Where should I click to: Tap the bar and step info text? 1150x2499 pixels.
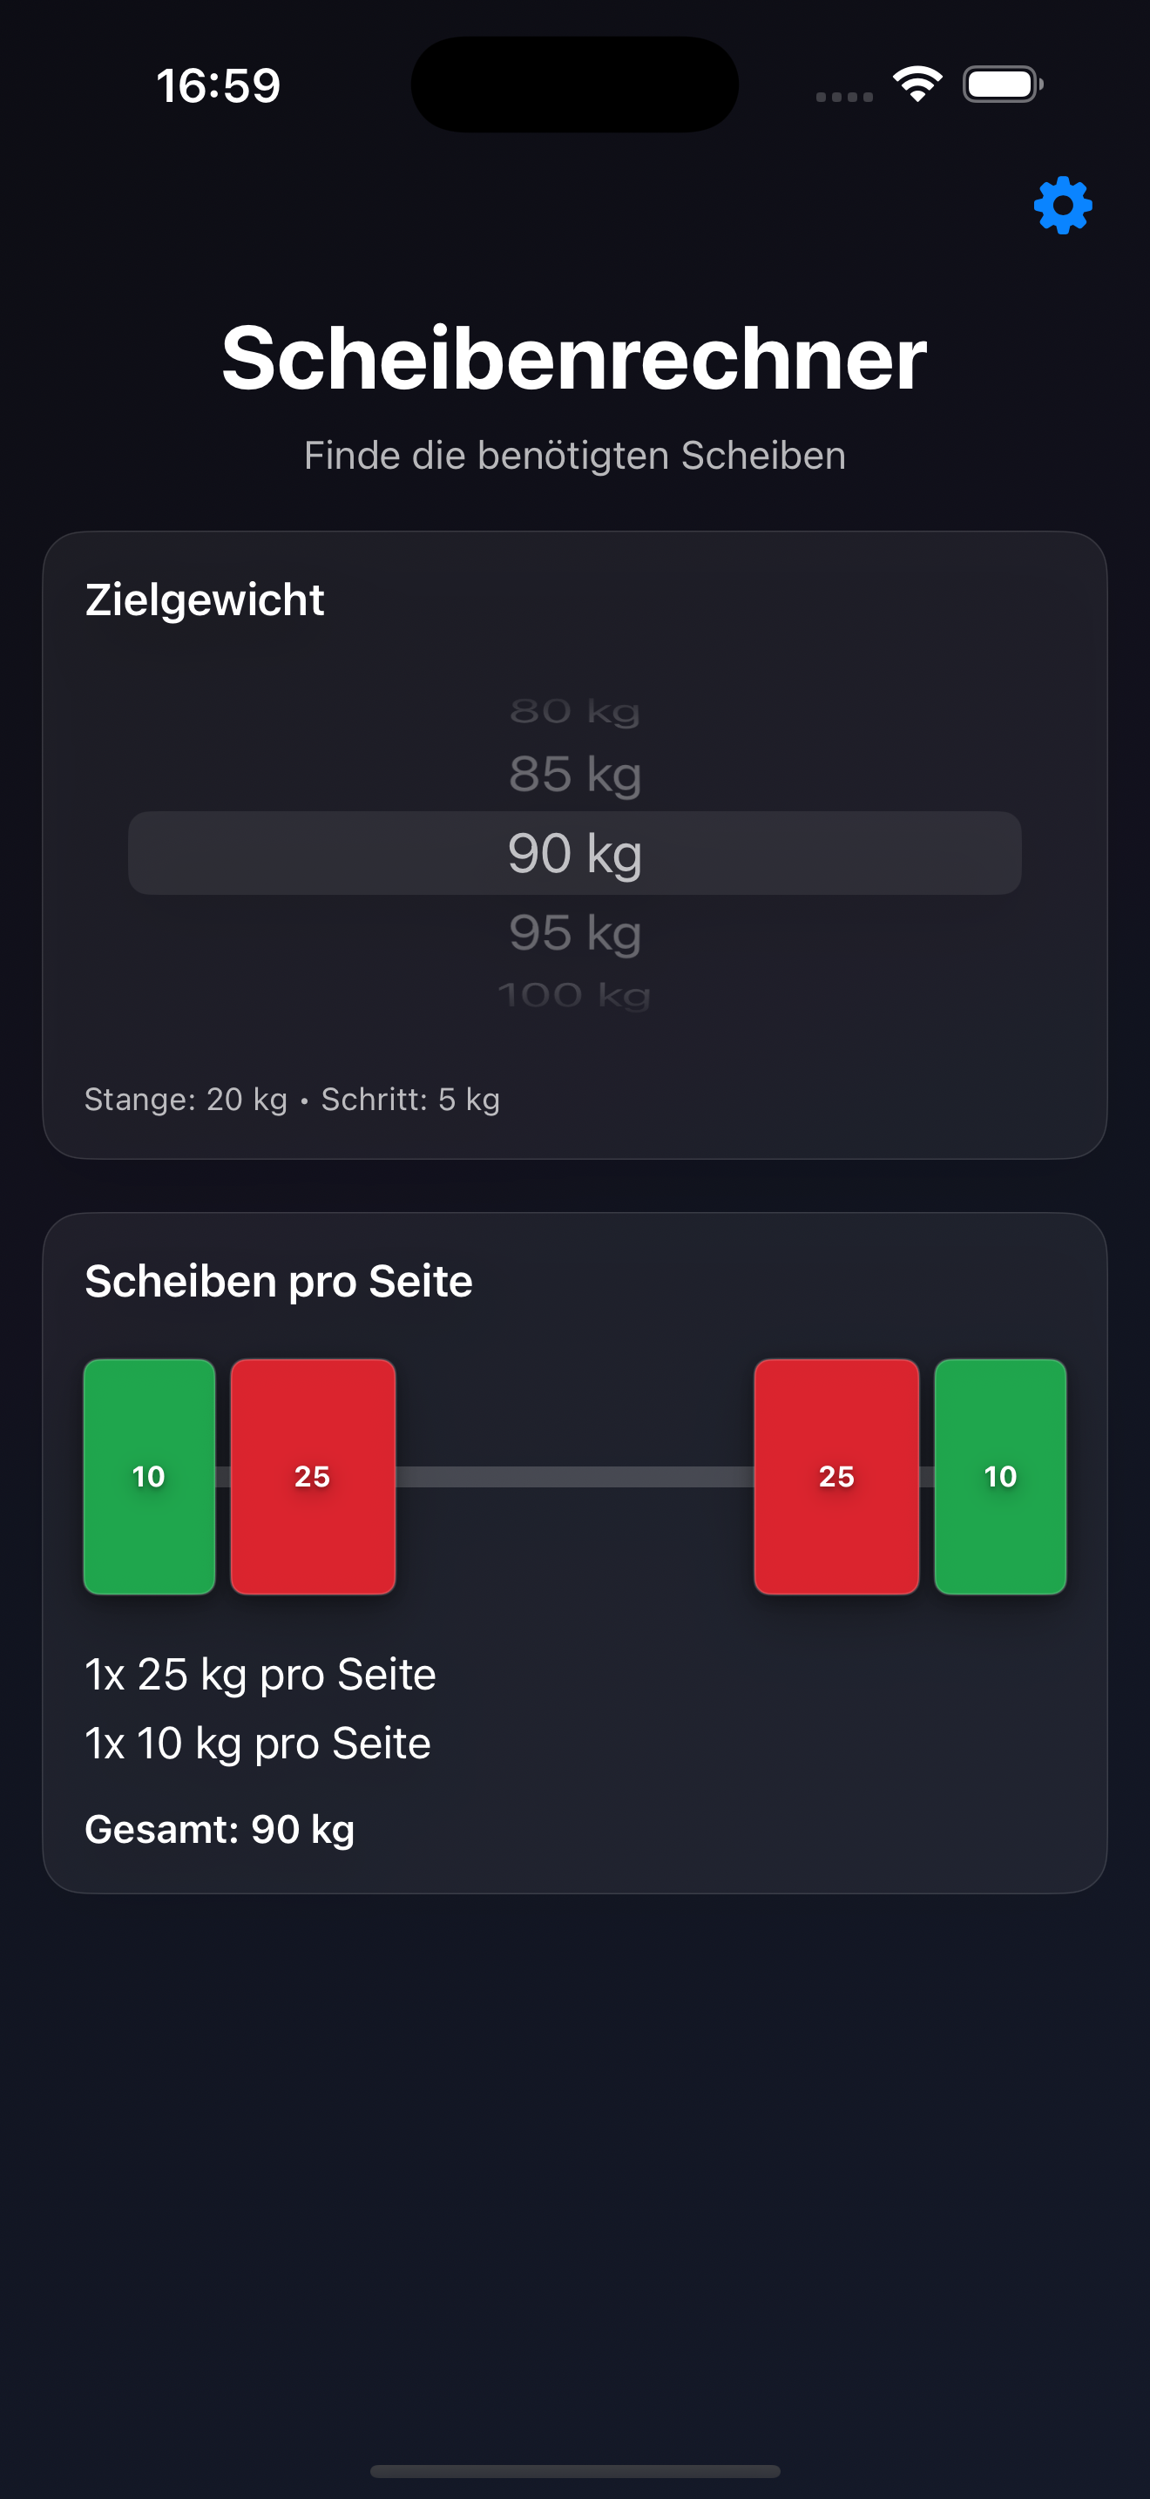tap(292, 1099)
